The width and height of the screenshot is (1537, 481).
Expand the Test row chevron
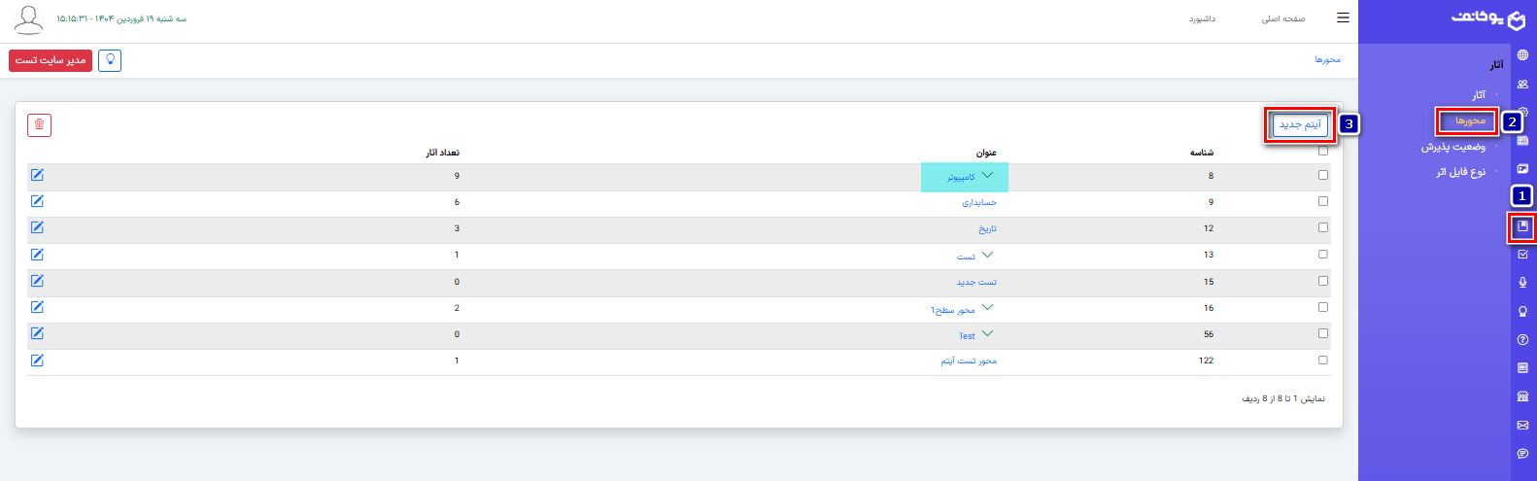click(987, 334)
